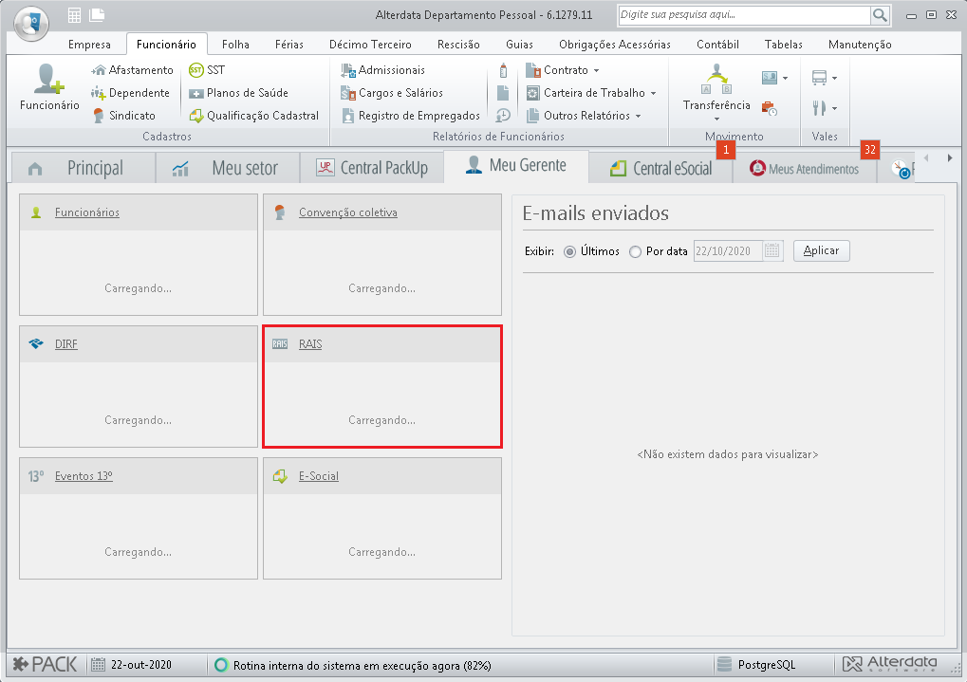Switch to the Central PackUp tab
This screenshot has height=682, width=967.
pos(371,168)
